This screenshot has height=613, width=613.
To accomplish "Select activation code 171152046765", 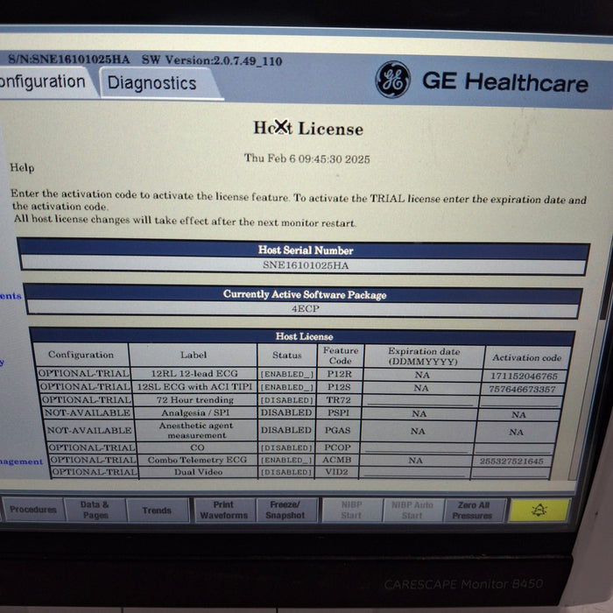I will 524,376.
